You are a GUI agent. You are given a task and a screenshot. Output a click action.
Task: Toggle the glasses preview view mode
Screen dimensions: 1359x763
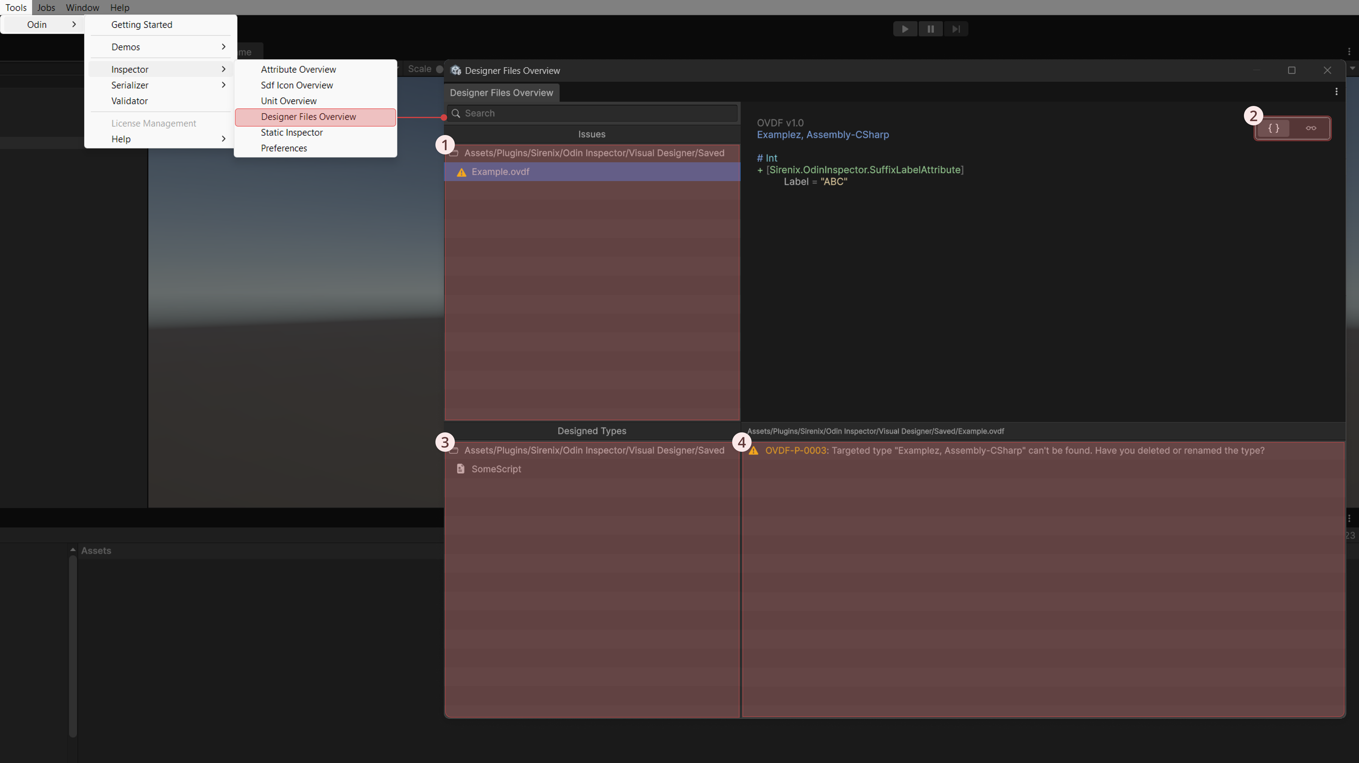click(x=1311, y=128)
